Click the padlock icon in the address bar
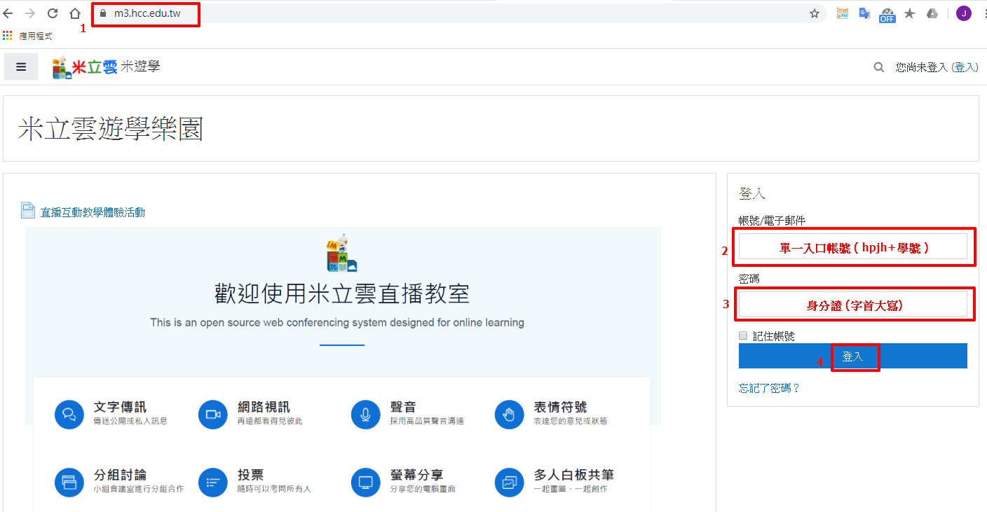 [x=103, y=13]
